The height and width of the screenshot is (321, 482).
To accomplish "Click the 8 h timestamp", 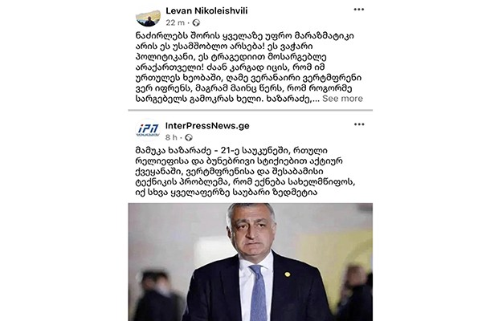I will (x=171, y=137).
